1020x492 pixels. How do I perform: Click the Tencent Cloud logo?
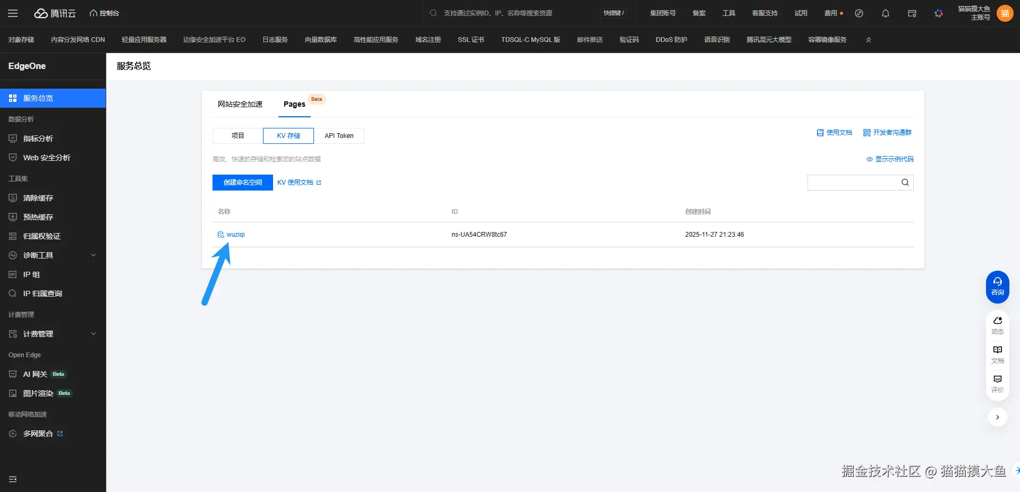55,13
